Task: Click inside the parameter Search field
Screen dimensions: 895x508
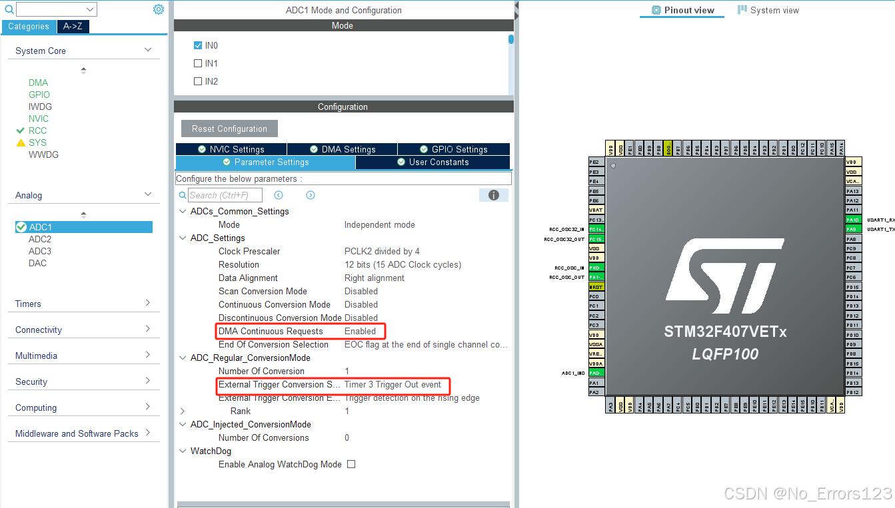Action: click(227, 194)
